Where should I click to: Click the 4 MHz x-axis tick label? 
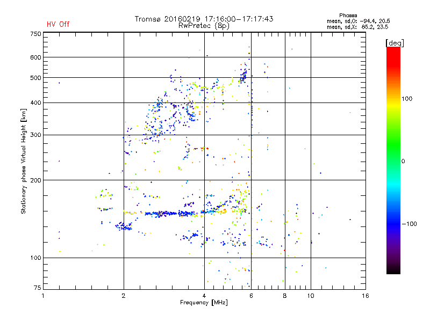[204, 296]
